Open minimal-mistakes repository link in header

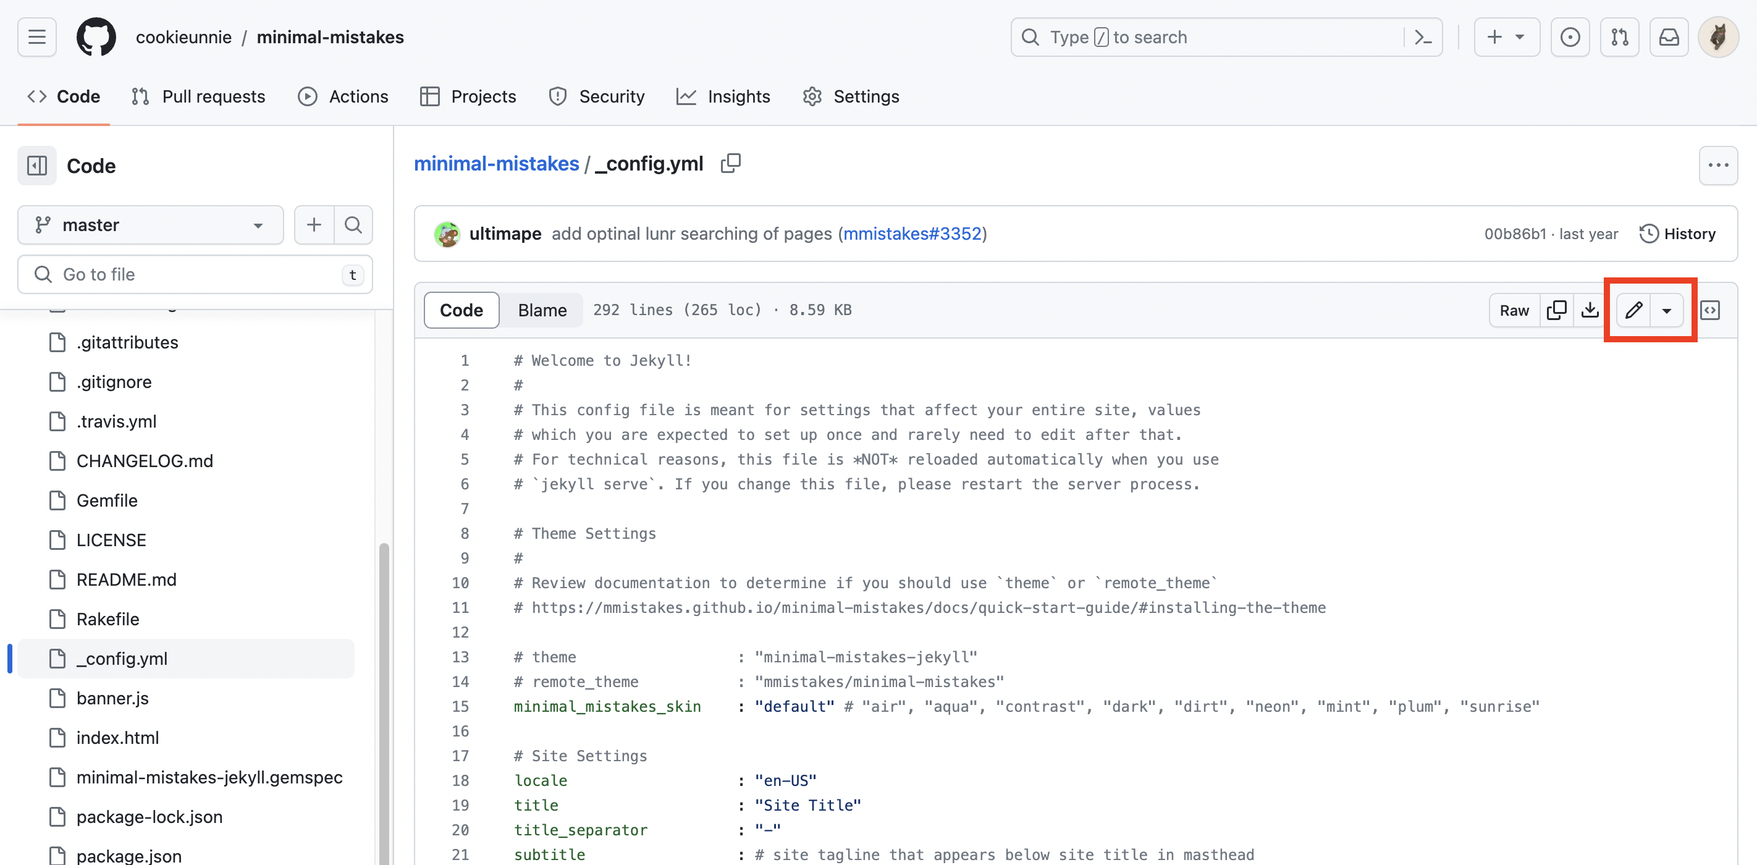[330, 37]
